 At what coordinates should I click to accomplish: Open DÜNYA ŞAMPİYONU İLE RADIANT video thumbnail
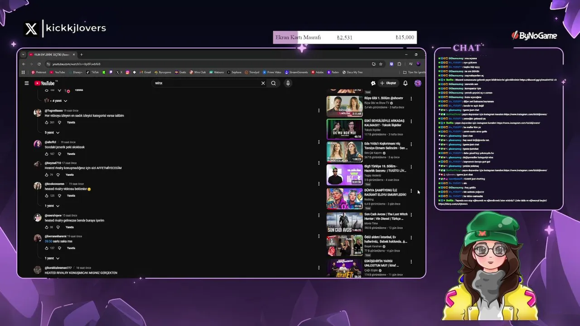tap(345, 198)
